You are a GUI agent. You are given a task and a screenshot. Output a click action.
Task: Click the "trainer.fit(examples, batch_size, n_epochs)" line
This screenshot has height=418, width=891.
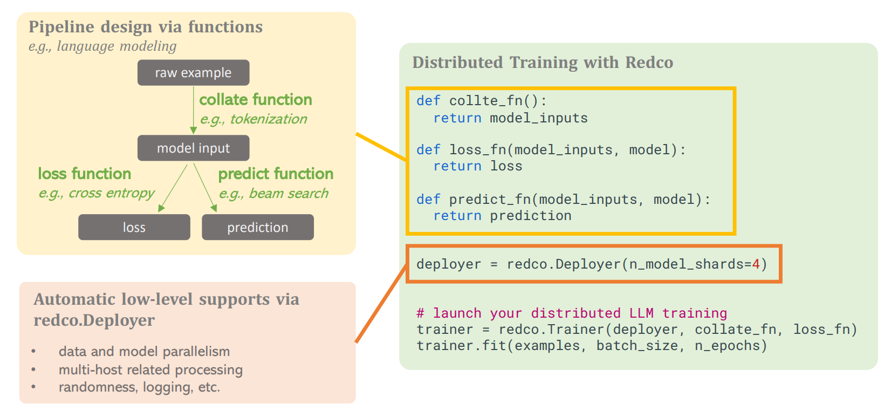click(592, 346)
